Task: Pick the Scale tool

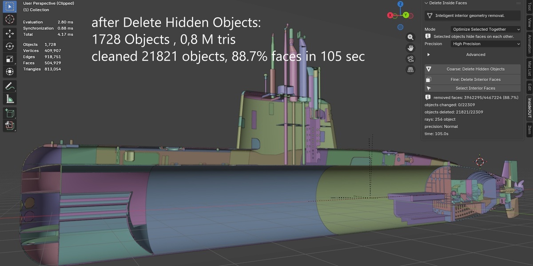Action: pyautogui.click(x=9, y=59)
